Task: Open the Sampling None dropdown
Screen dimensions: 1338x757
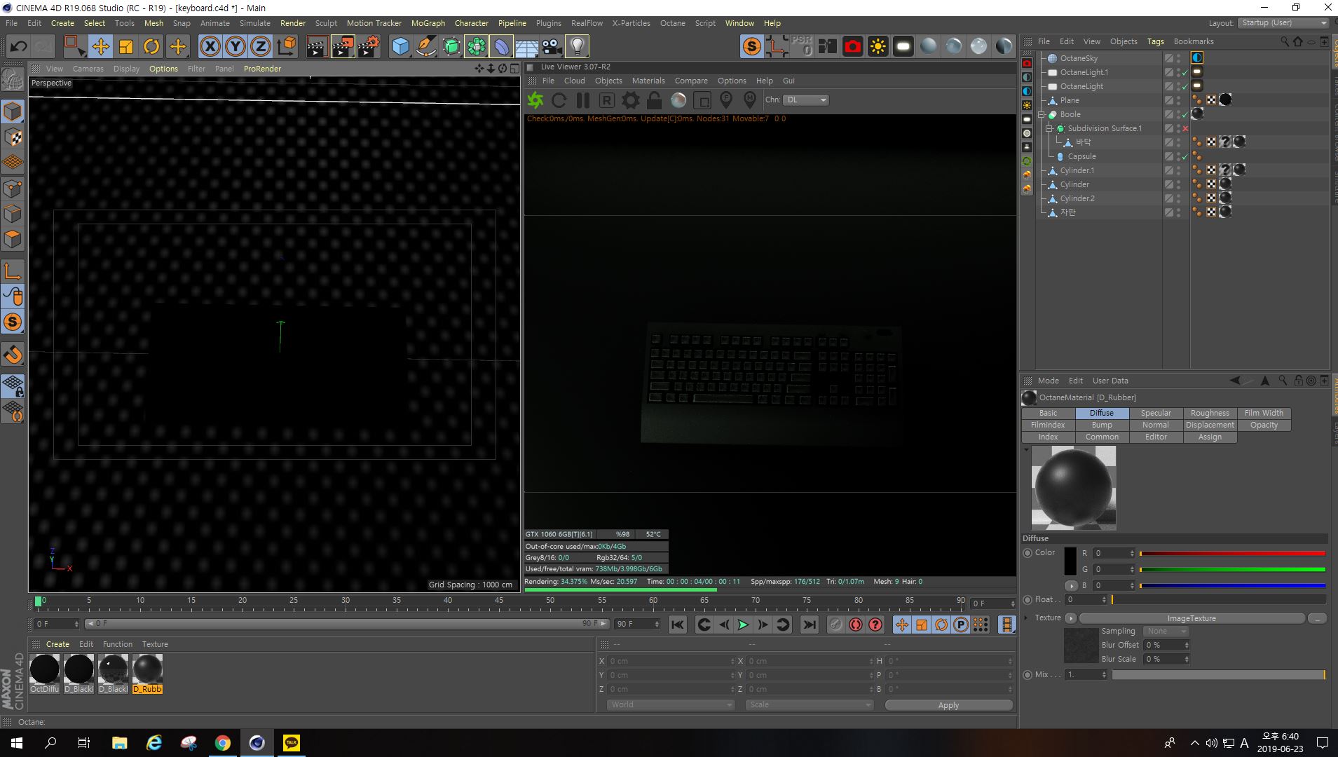Action: pyautogui.click(x=1166, y=632)
